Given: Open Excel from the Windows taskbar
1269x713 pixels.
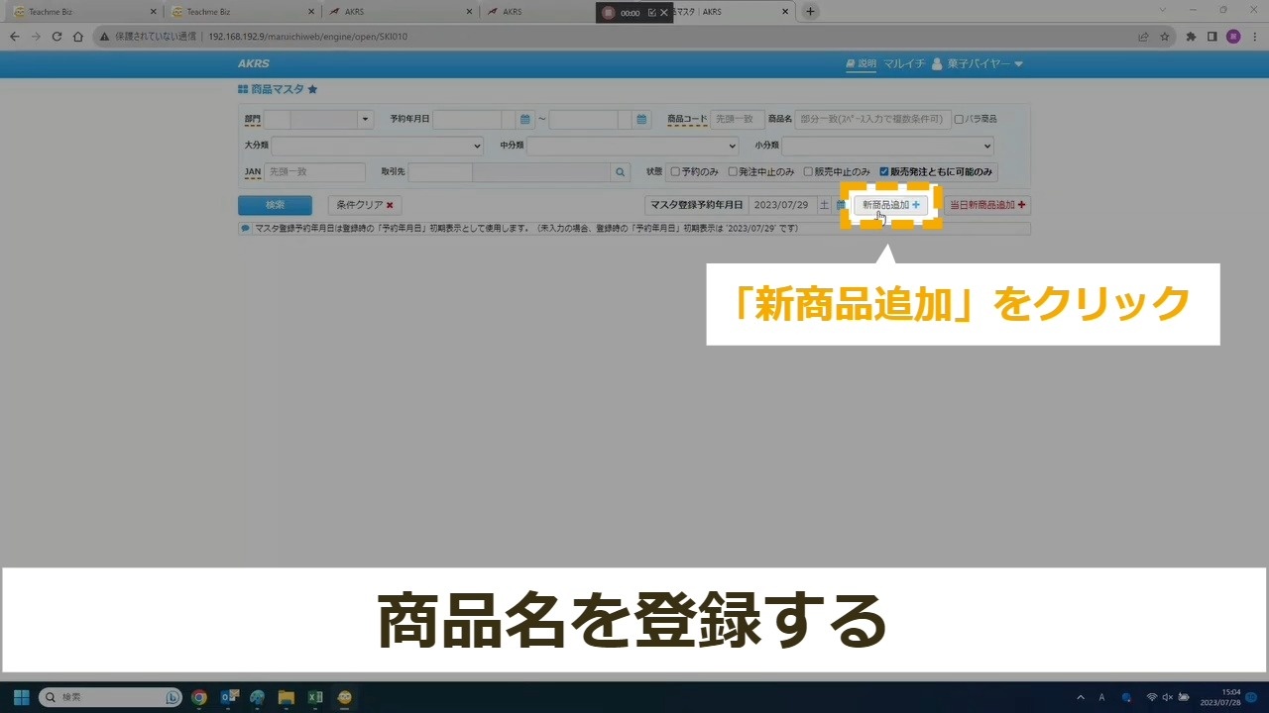Looking at the screenshot, I should 315,697.
